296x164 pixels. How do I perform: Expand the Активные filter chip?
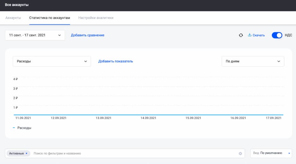(18, 153)
